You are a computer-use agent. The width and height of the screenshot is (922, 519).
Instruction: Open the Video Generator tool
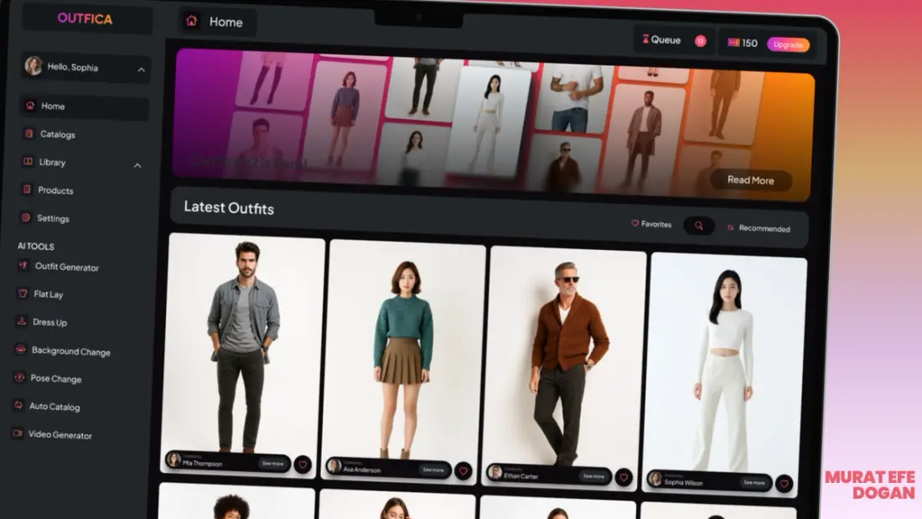point(60,435)
